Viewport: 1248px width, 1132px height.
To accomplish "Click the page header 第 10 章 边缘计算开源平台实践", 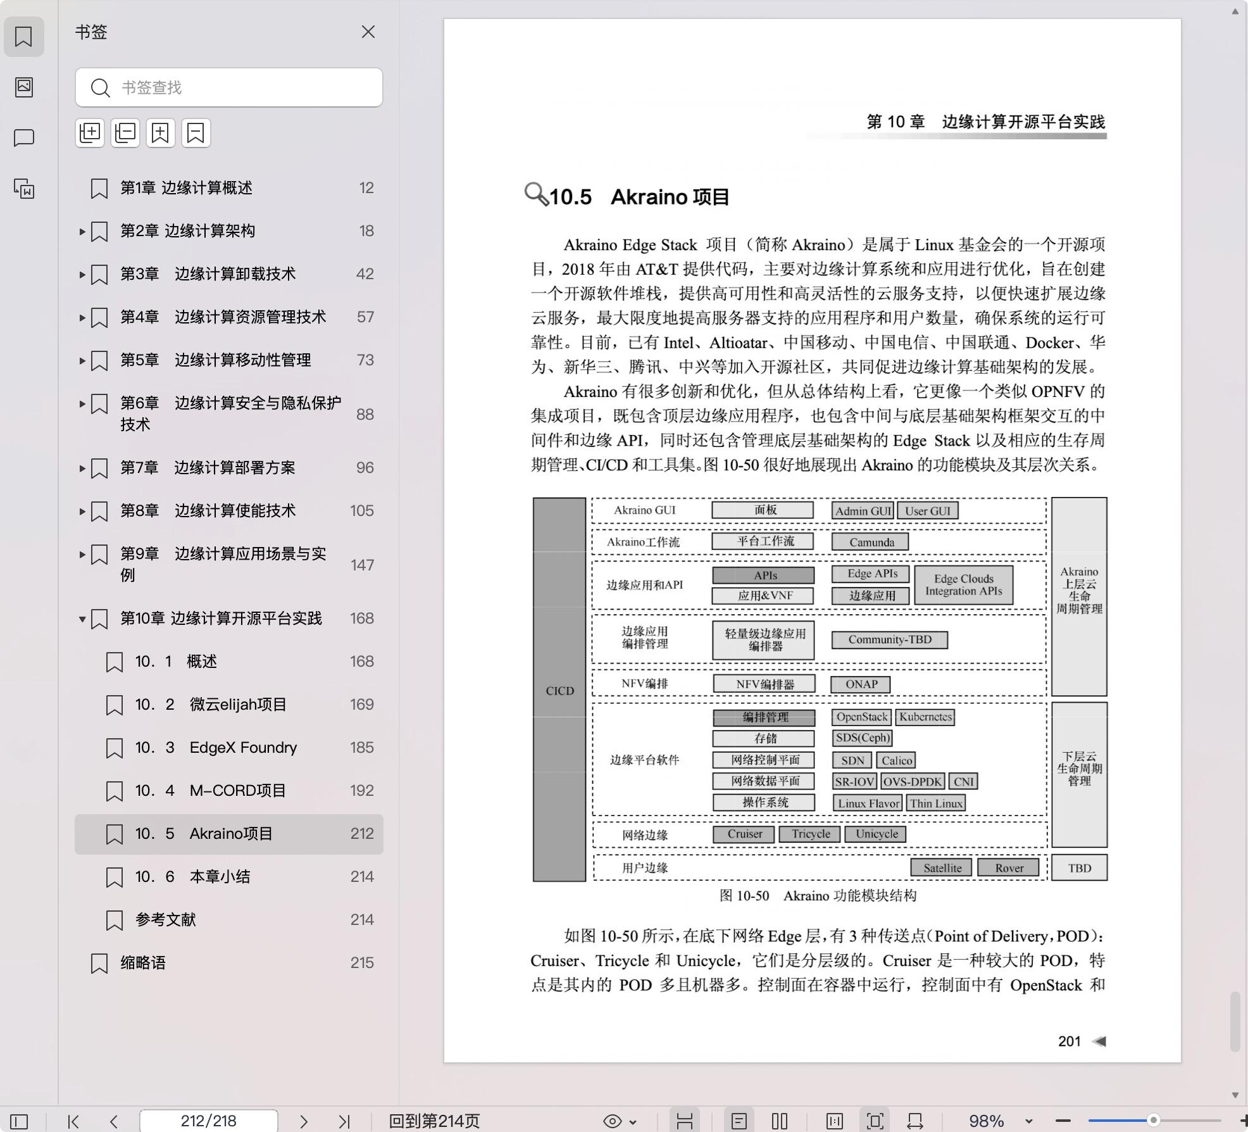I will (x=985, y=122).
